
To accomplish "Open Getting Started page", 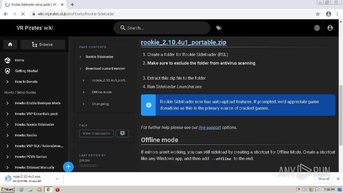I will coord(27,71).
